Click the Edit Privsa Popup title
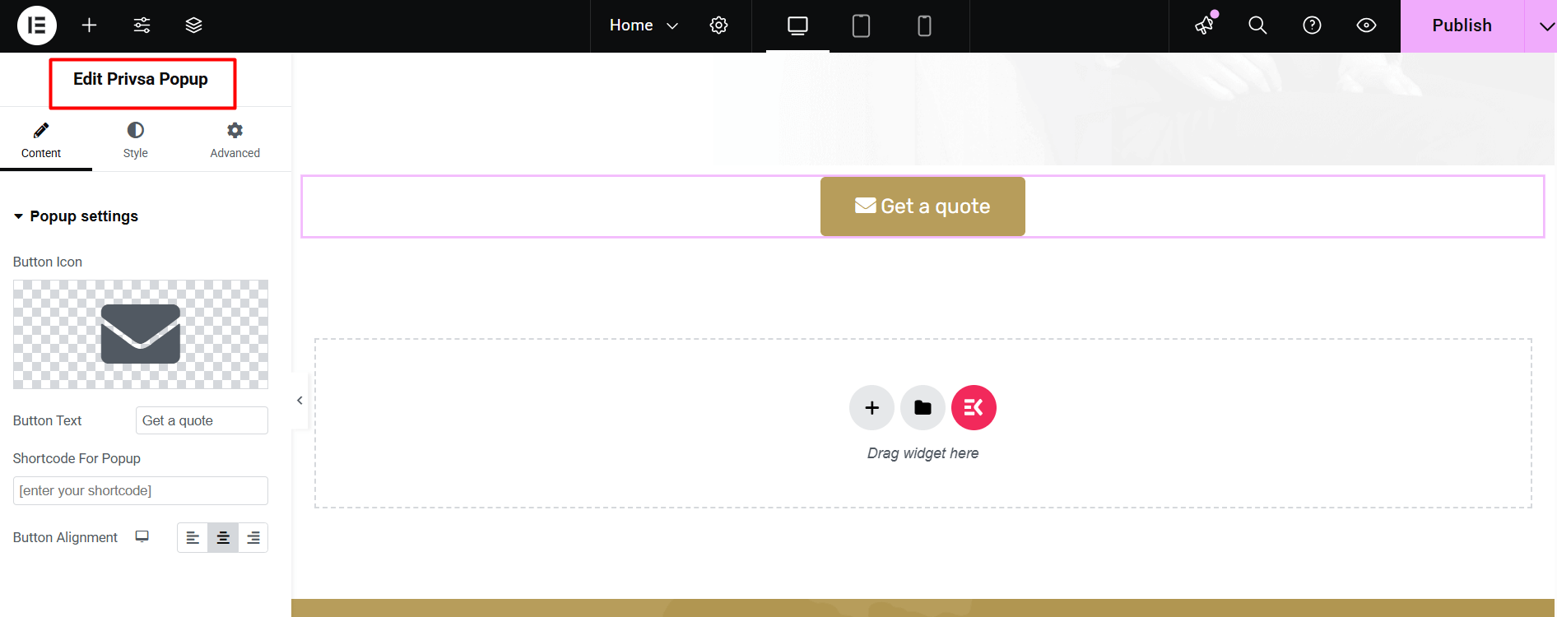 click(x=141, y=79)
